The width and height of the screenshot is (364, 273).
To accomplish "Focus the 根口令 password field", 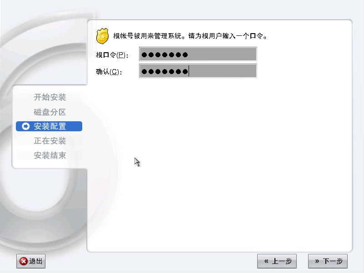I will 198,54.
